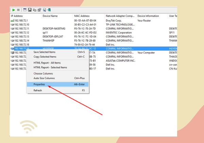Click the teal exit icon in toolbar
The image size is (204, 143).
click(49, 10)
